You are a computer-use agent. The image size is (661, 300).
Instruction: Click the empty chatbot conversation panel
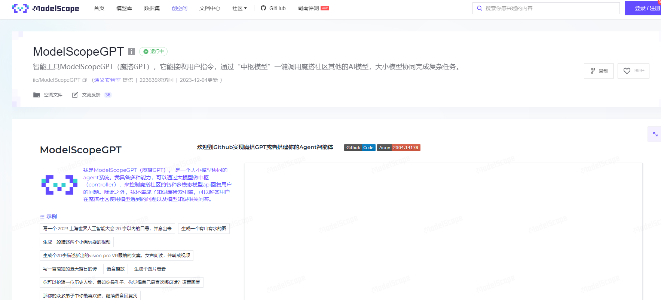click(x=443, y=231)
